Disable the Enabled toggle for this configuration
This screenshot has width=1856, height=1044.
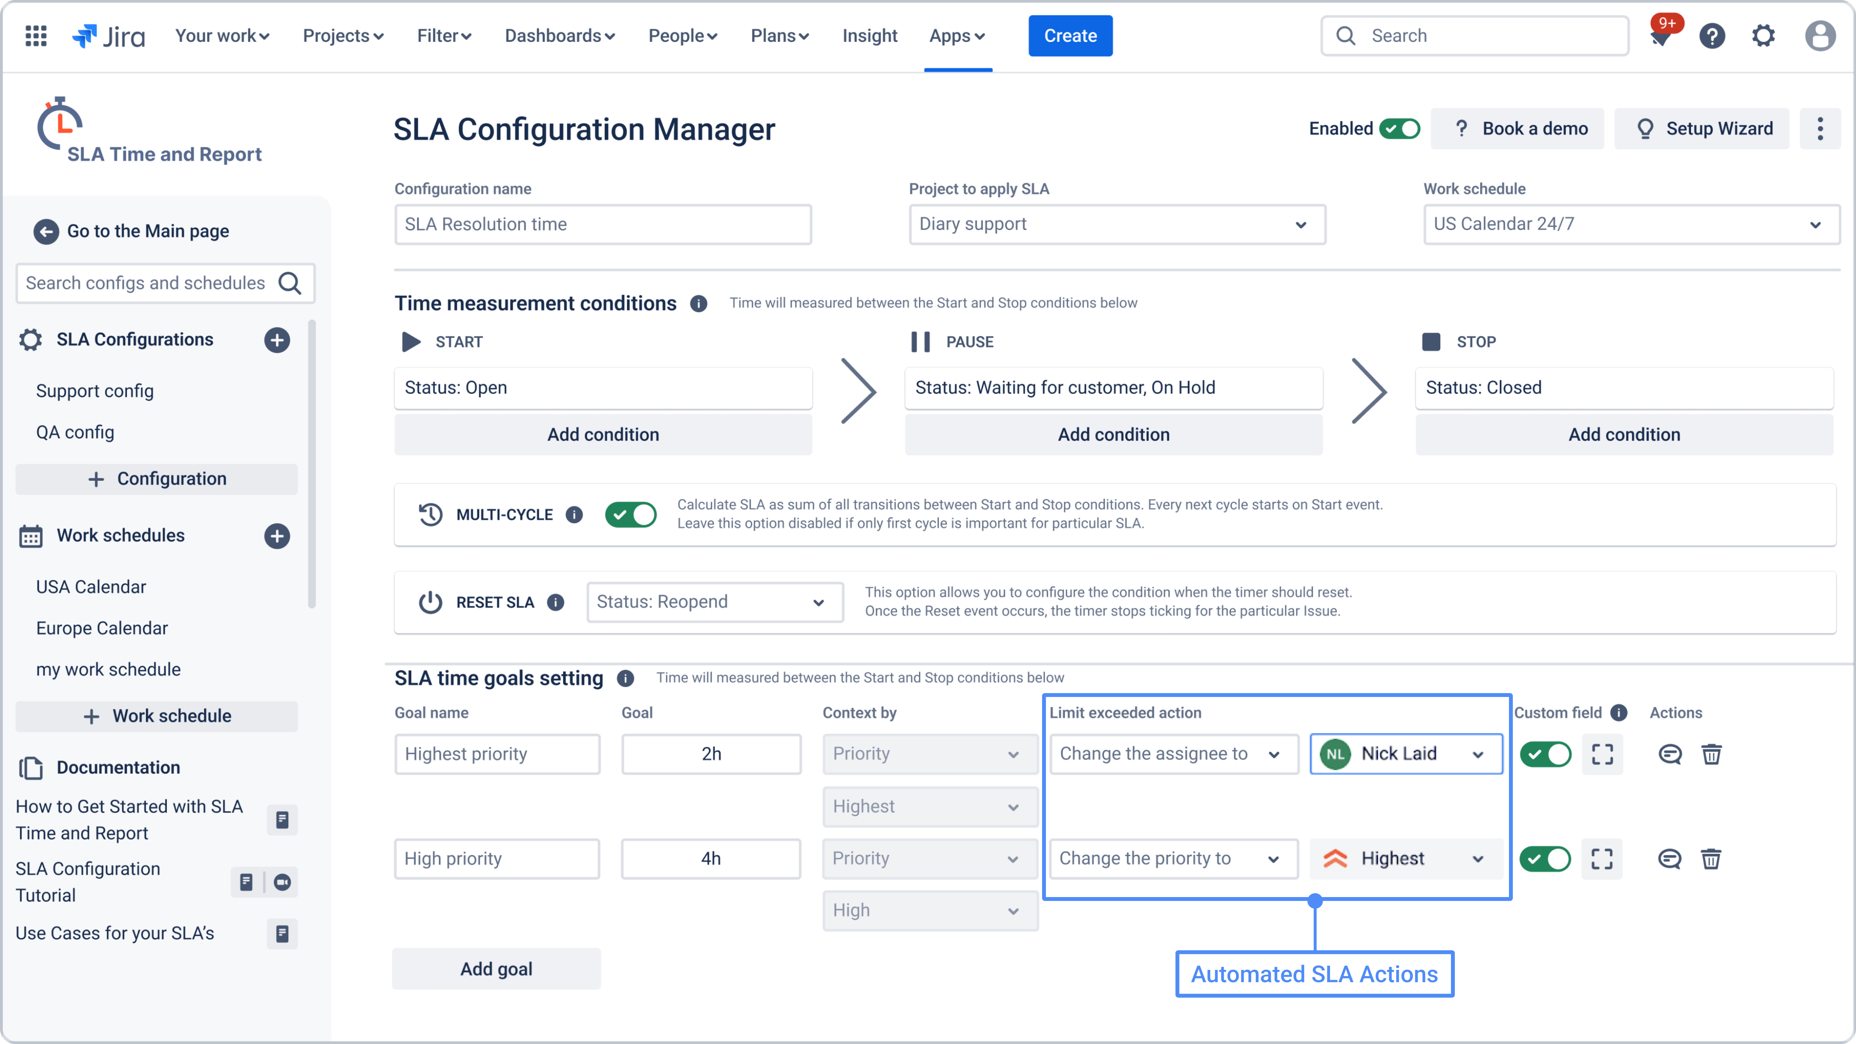tap(1400, 128)
